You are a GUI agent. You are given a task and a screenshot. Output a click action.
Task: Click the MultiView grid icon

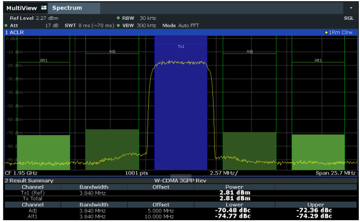coord(44,8)
